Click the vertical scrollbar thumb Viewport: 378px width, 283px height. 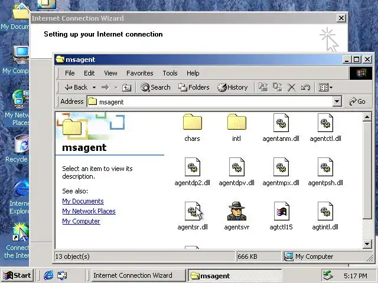point(367,170)
